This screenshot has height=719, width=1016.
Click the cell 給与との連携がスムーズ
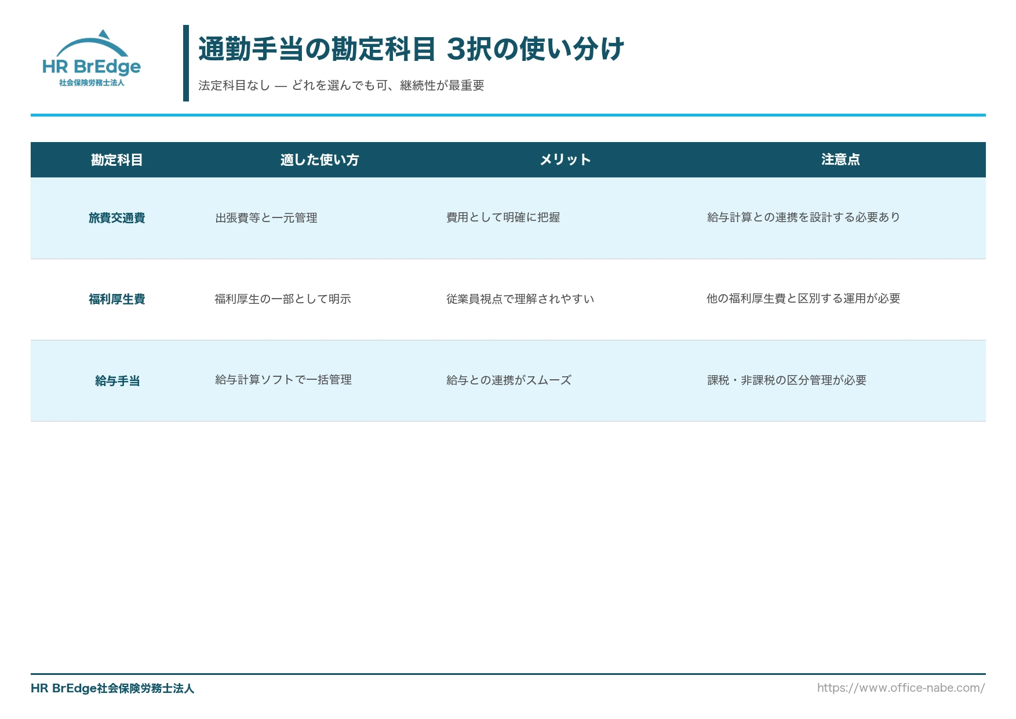pos(509,380)
